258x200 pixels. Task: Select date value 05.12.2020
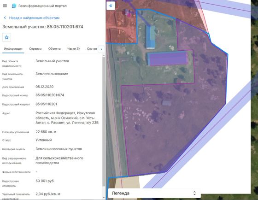44,87
